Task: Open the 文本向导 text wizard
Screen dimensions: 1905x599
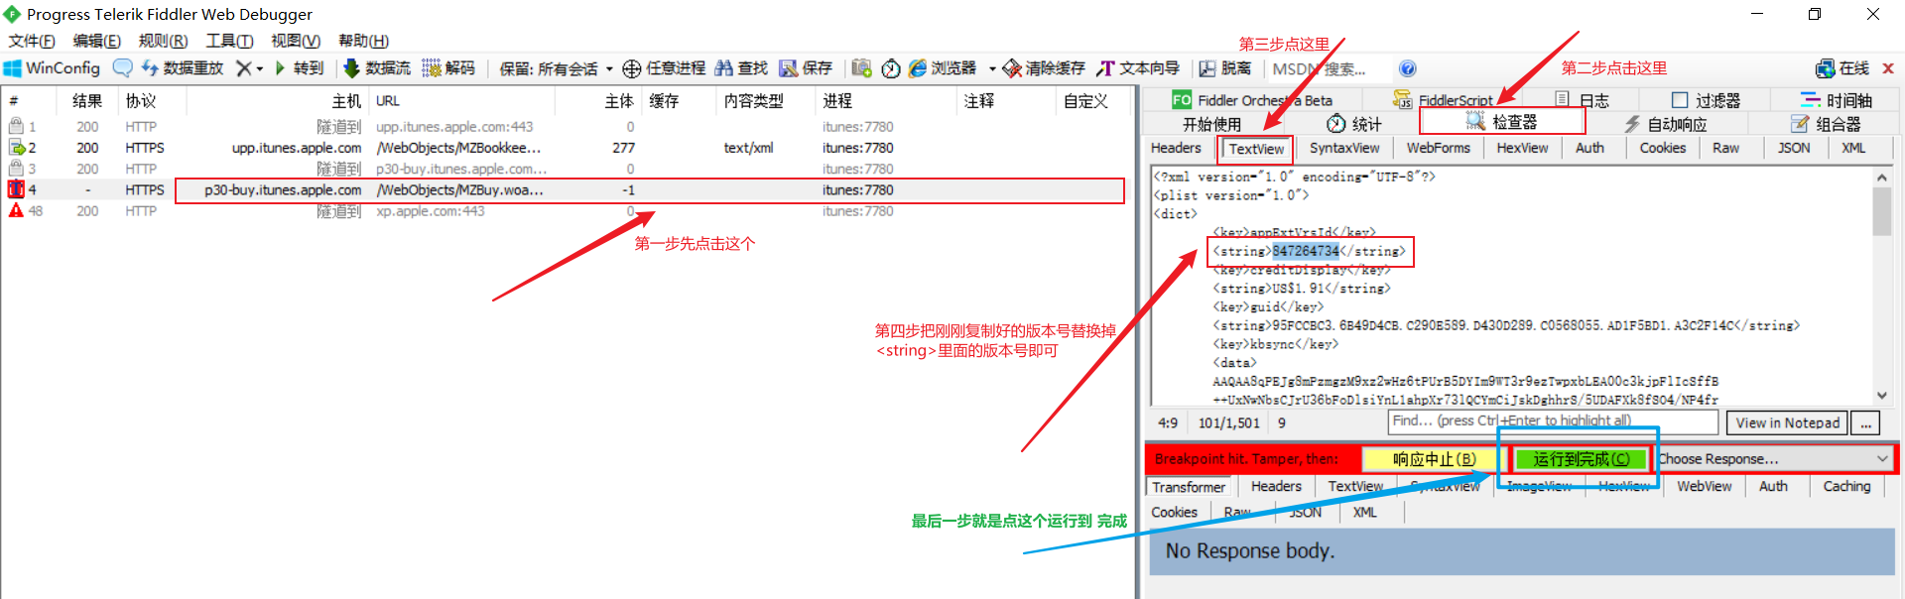Action: [x=1138, y=68]
